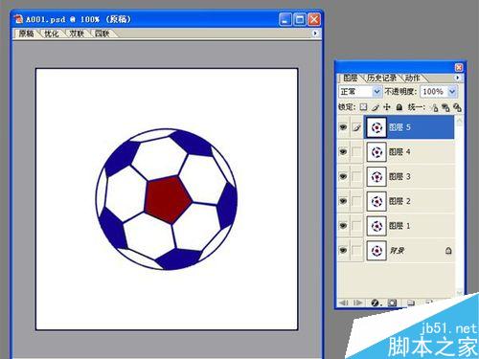479x359 pixels.
Task: Select 图层 5 layer thumbnail
Action: [376, 127]
